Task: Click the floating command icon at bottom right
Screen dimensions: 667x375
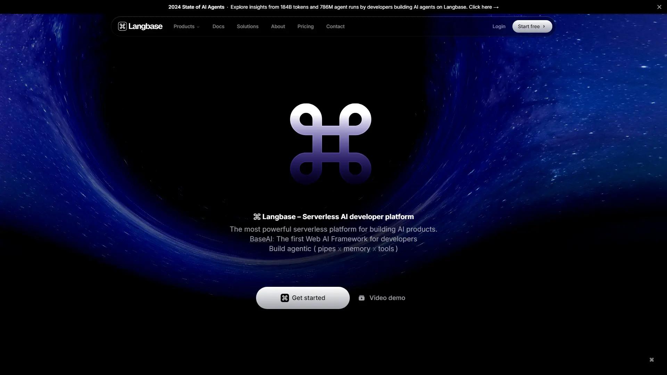Action: tap(651, 360)
